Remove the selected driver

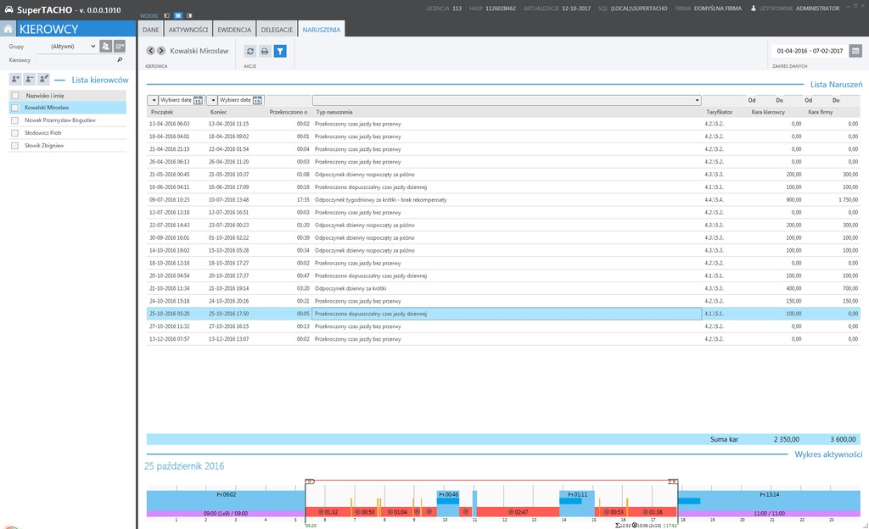(x=30, y=79)
